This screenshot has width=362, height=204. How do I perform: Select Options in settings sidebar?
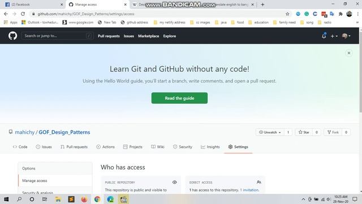(x=55, y=168)
